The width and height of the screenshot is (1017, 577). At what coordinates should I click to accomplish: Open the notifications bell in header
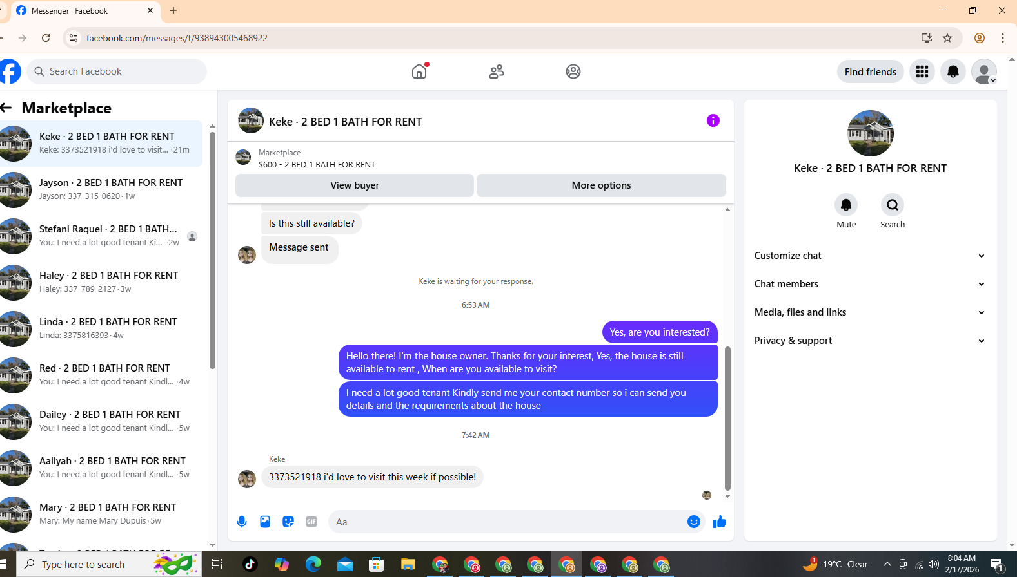pos(953,71)
